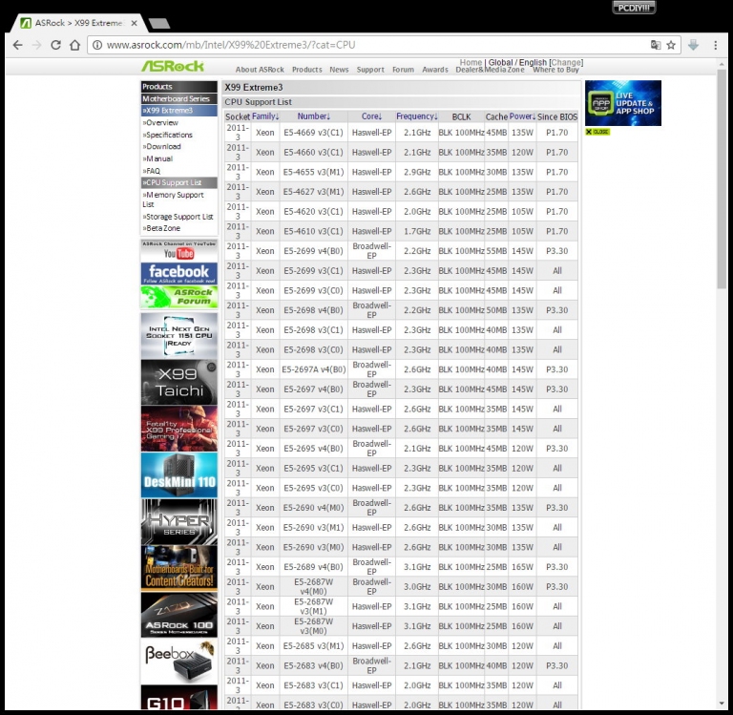
Task: Open the browser home page icon
Action: 74,45
